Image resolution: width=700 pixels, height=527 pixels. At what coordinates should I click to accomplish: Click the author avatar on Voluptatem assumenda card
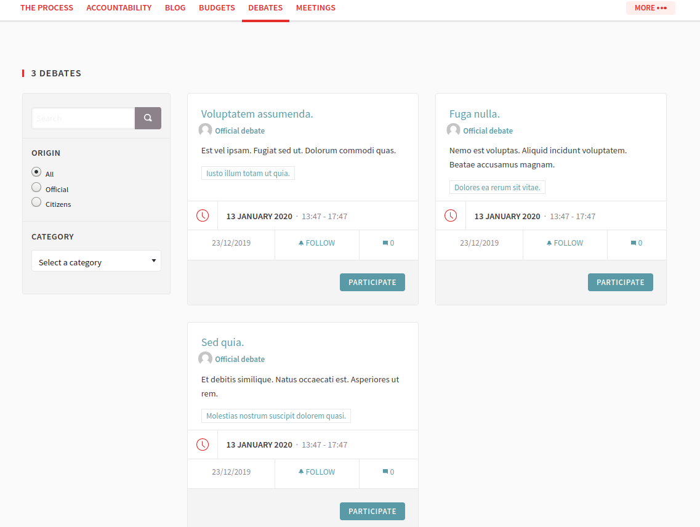click(205, 131)
